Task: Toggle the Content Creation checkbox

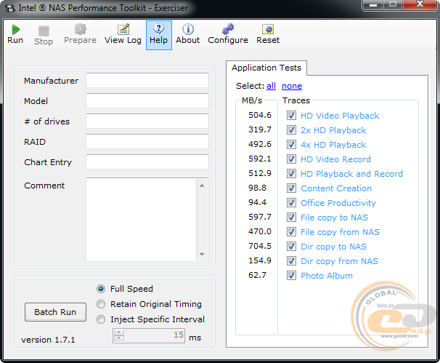Action: (x=291, y=188)
